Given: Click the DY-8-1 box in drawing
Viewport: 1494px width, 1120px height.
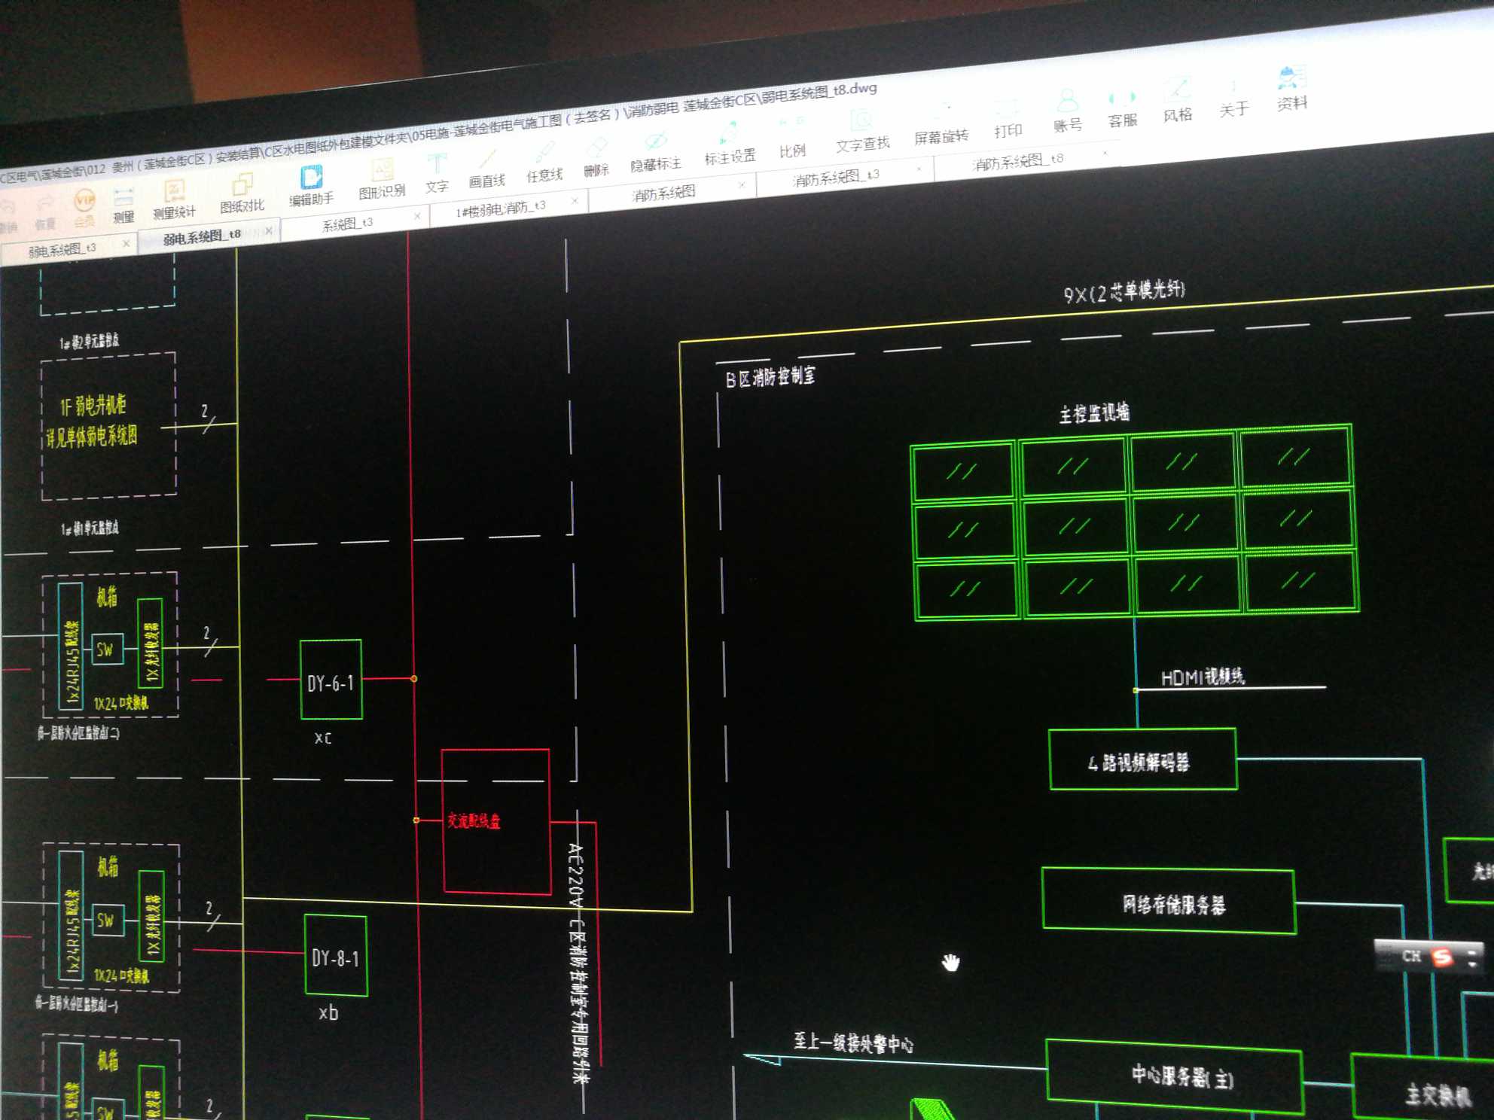Looking at the screenshot, I should coord(336,956).
